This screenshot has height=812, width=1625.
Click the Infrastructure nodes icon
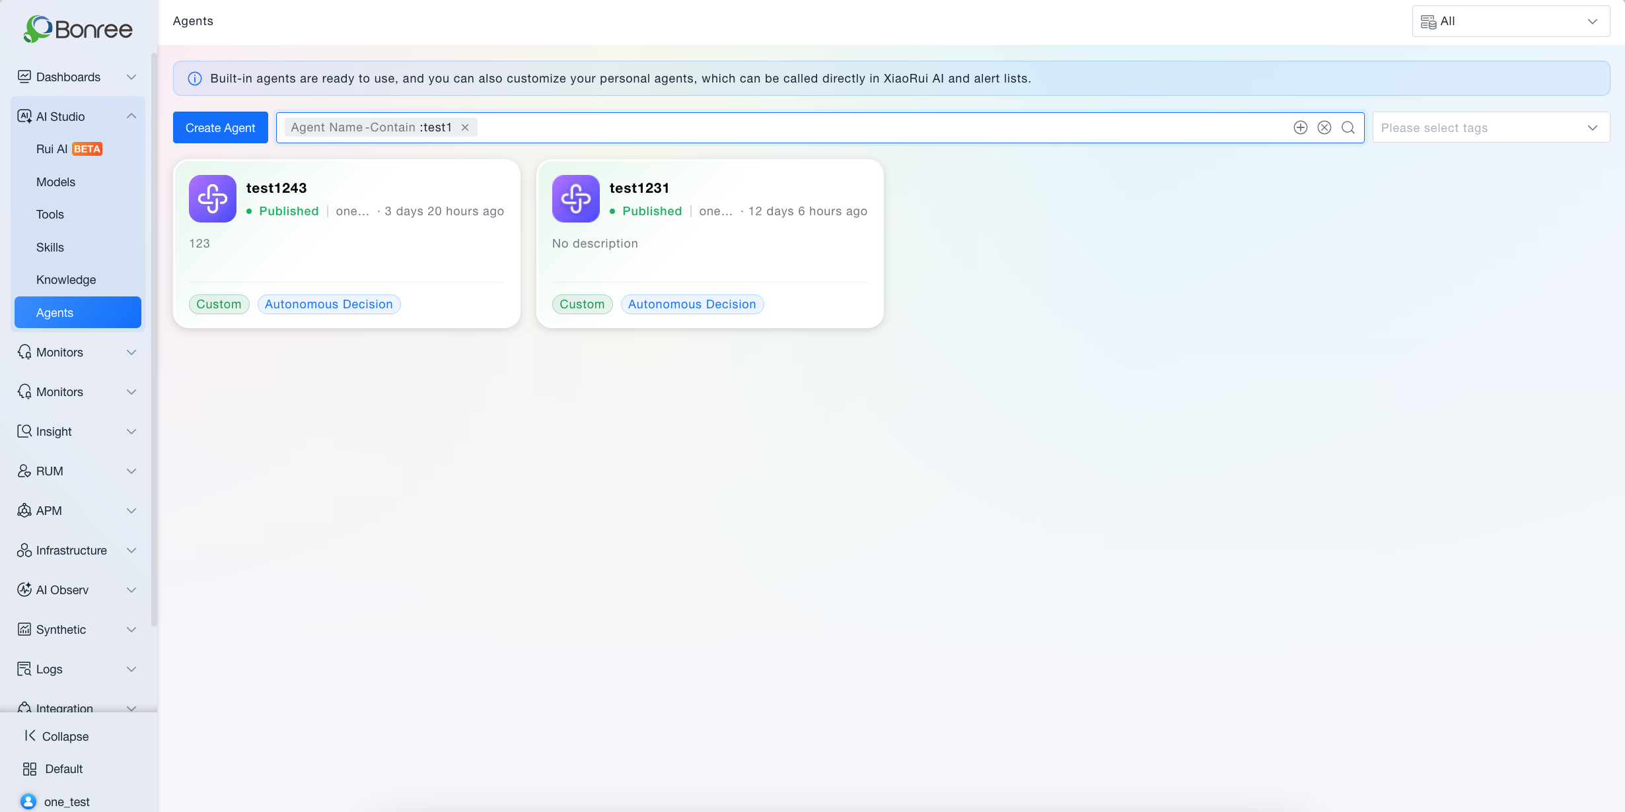coord(24,550)
